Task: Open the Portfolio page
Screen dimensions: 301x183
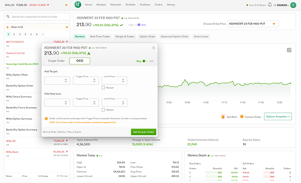Action: (130, 5)
